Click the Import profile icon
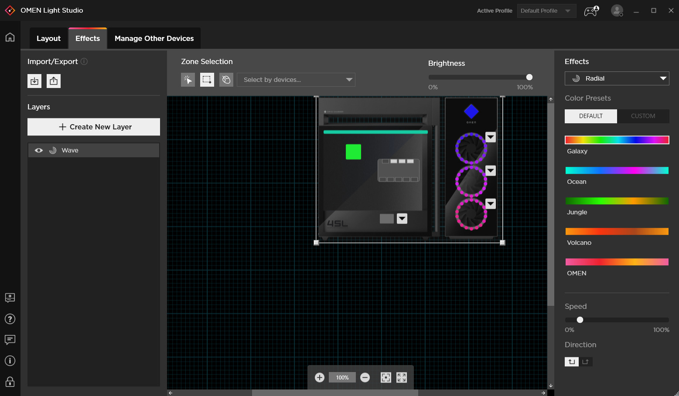This screenshot has height=396, width=679. [34, 81]
